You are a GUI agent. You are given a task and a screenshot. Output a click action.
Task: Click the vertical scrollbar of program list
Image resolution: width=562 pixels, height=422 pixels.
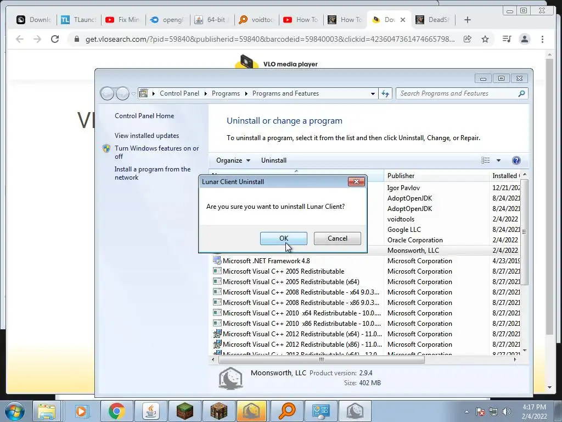[x=524, y=232]
